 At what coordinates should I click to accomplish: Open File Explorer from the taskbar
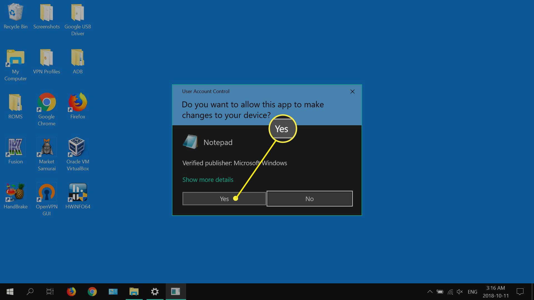134,292
